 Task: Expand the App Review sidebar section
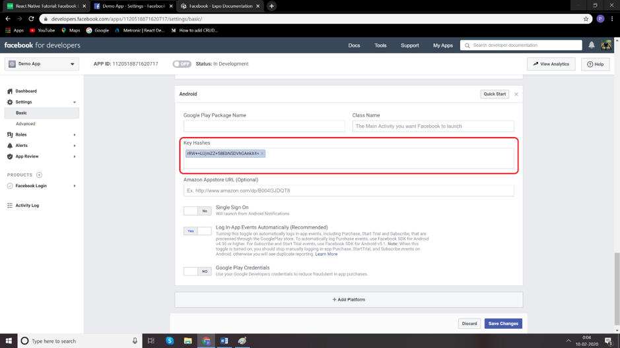[75, 157]
